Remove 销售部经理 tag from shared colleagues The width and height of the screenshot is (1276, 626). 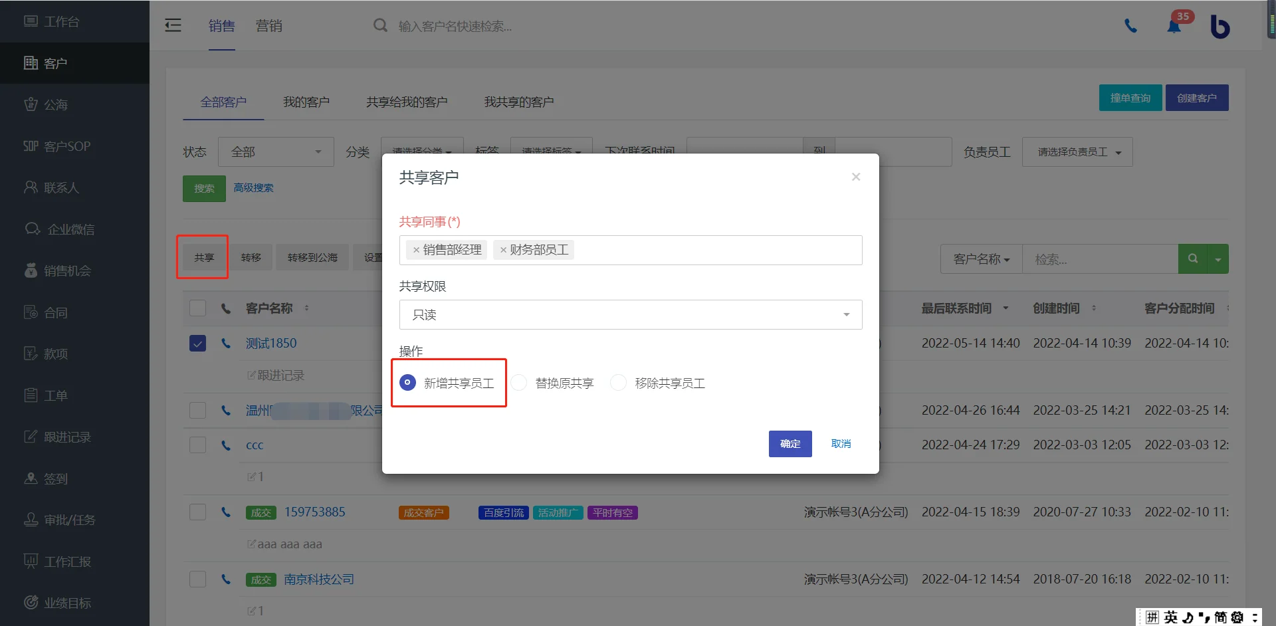pos(416,250)
